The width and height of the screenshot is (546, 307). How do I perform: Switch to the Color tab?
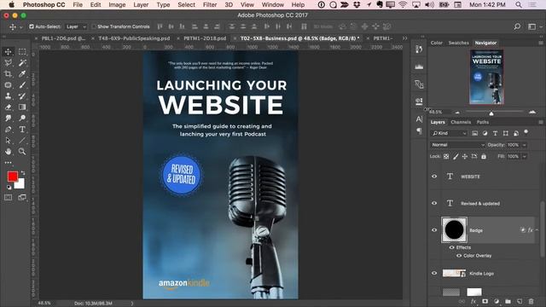tap(436, 43)
